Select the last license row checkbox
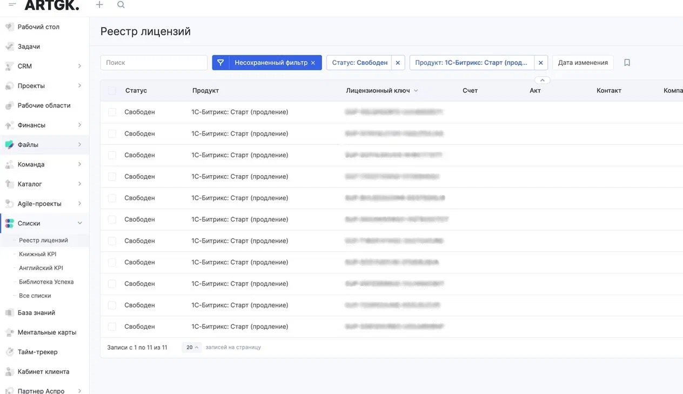The height and width of the screenshot is (394, 683). [x=112, y=327]
